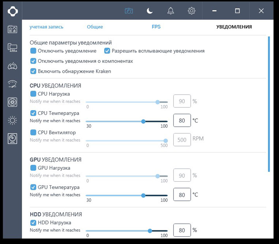Toggle night mode moon icon
This screenshot has height=244, width=279.
tap(150, 11)
